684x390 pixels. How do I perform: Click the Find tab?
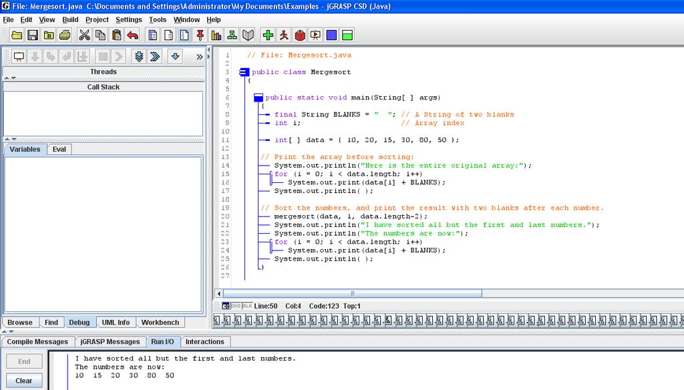[x=51, y=323]
